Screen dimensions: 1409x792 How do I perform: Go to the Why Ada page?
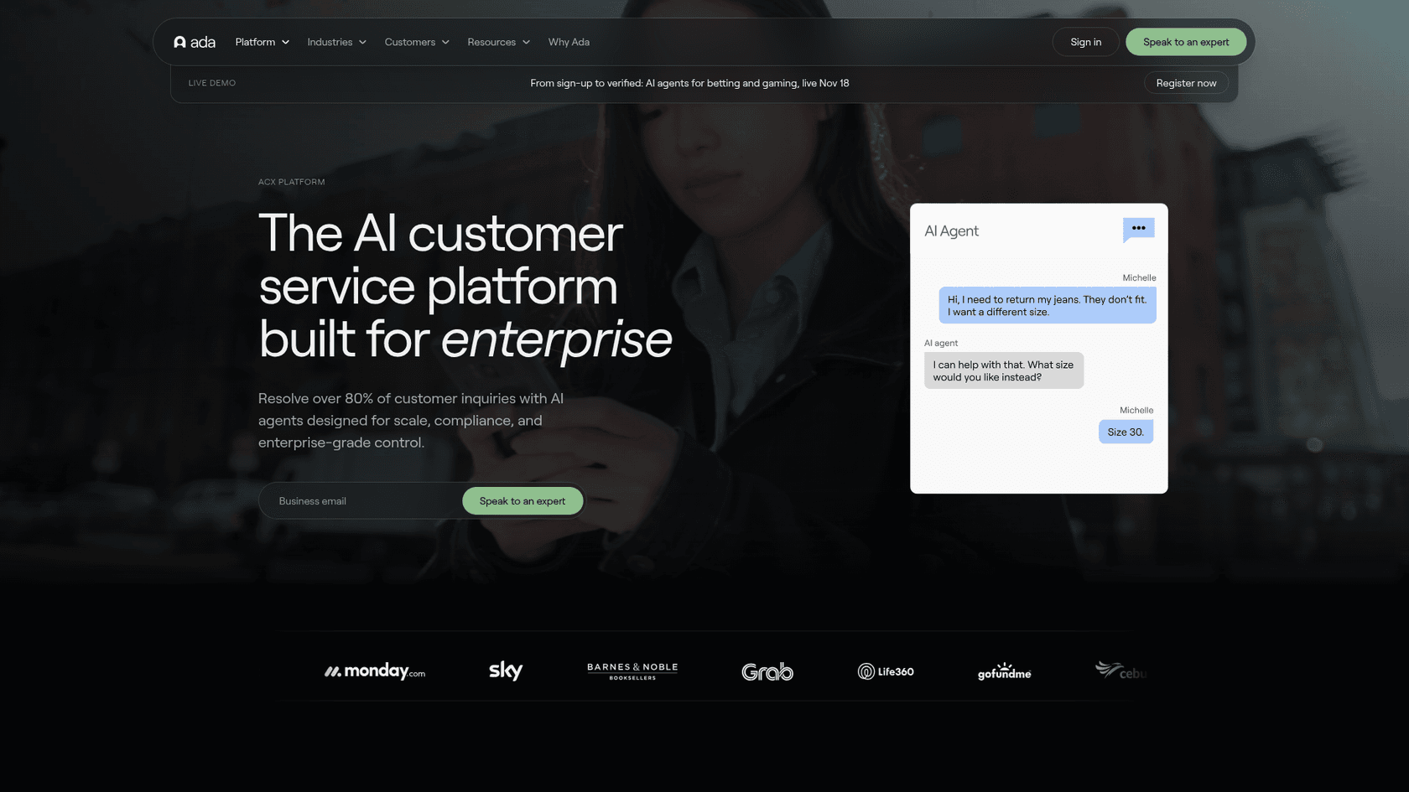569,42
